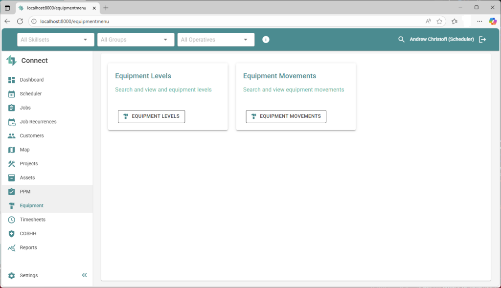Click the Equipment hammer icon in sidebar
The height and width of the screenshot is (288, 501).
[x=12, y=206]
